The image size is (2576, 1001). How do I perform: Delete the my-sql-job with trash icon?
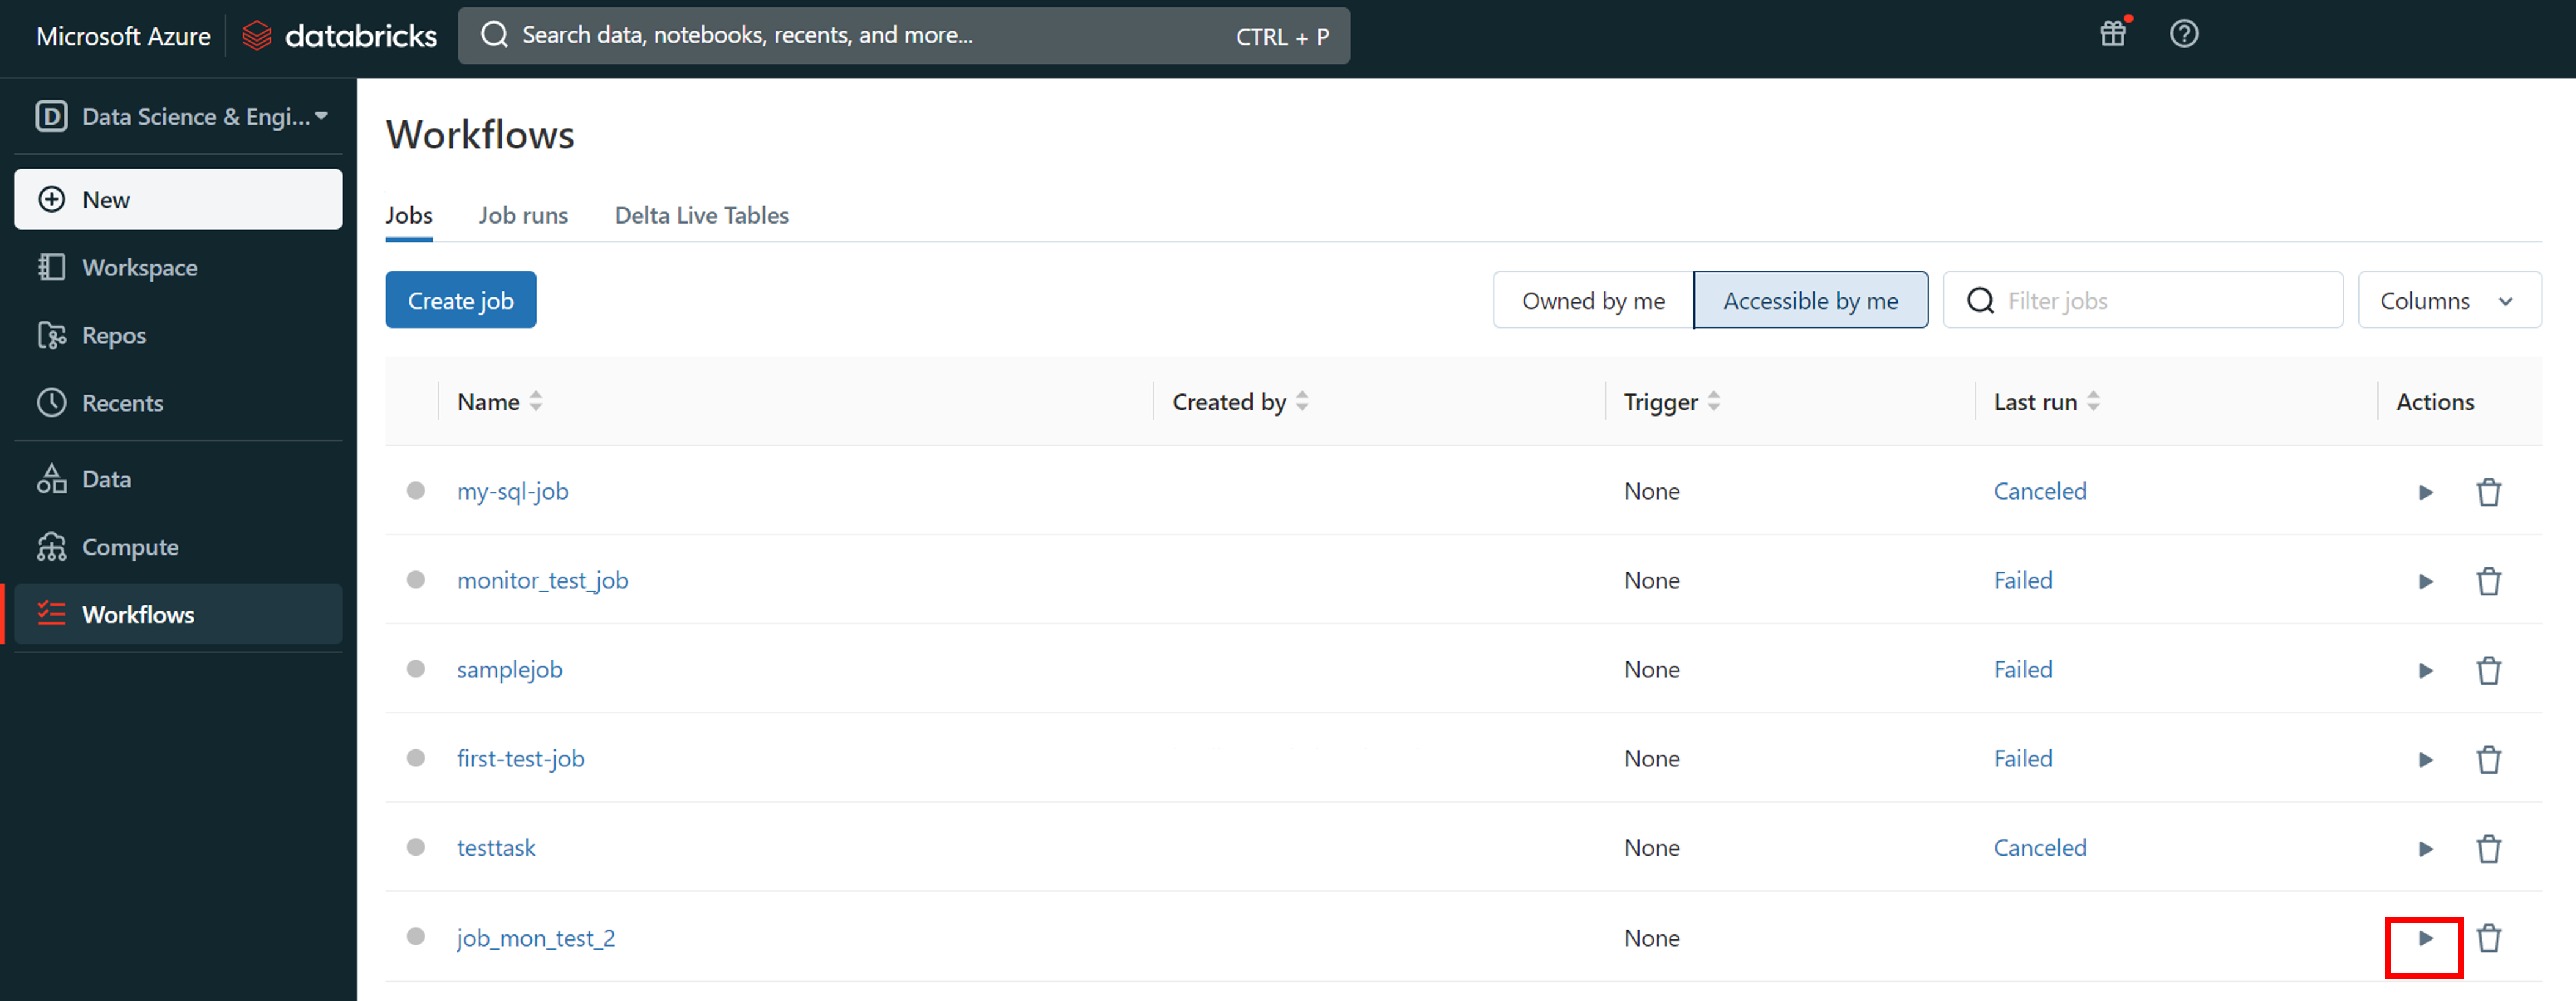(2488, 492)
